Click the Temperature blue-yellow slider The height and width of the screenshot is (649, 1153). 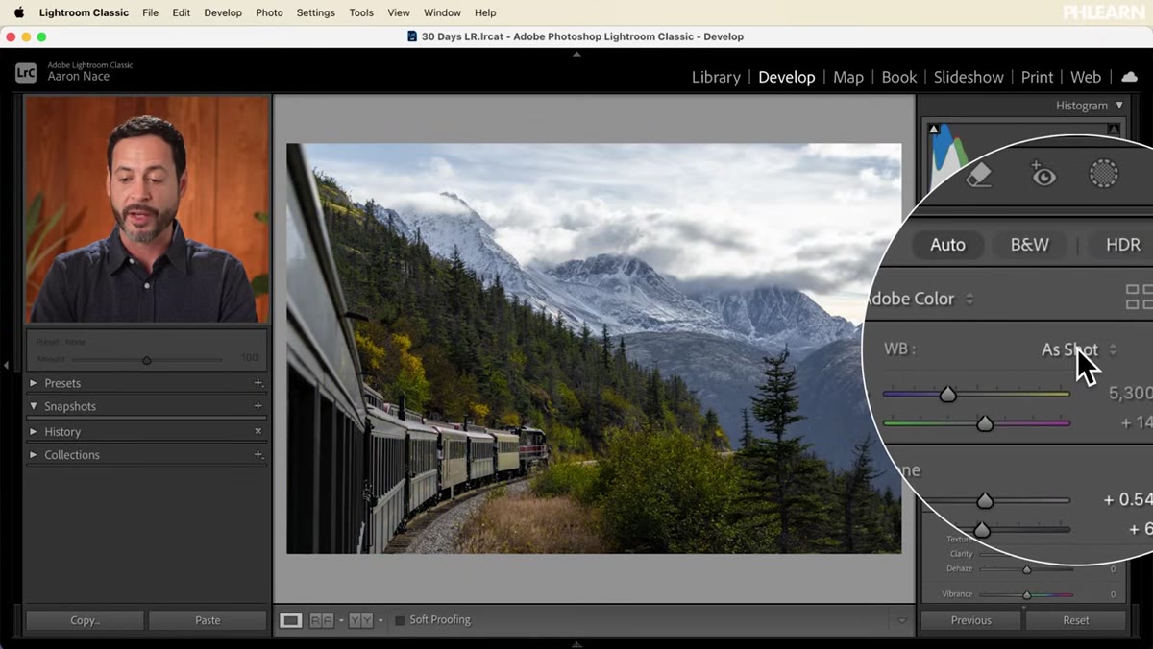click(976, 394)
